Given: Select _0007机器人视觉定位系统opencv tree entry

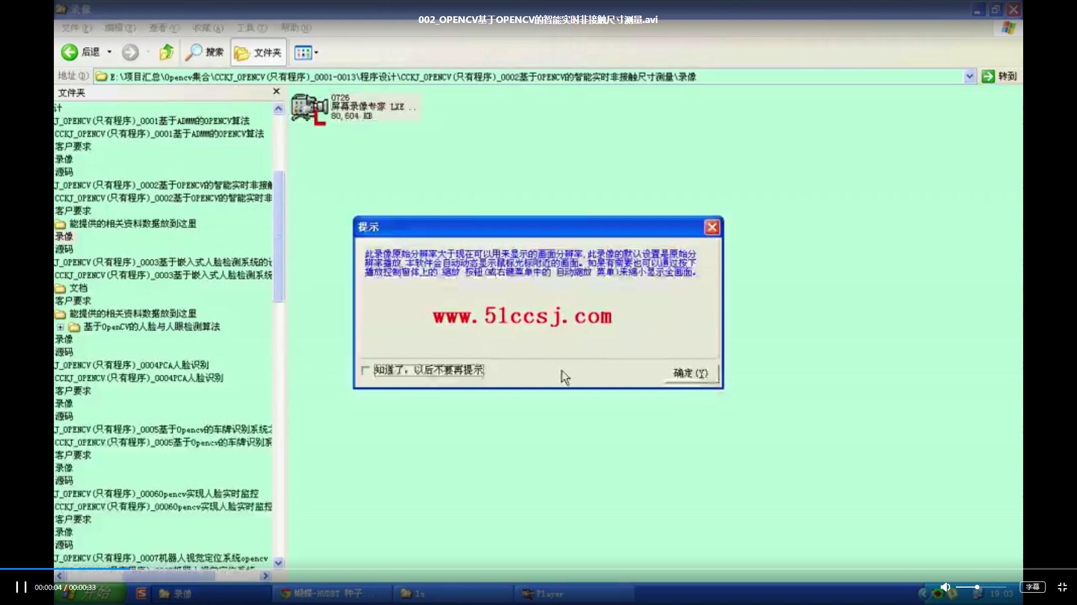Looking at the screenshot, I should (x=161, y=559).
